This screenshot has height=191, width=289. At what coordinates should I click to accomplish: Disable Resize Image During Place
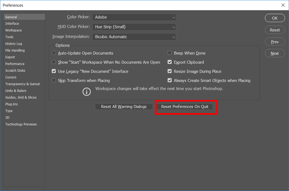(170, 71)
